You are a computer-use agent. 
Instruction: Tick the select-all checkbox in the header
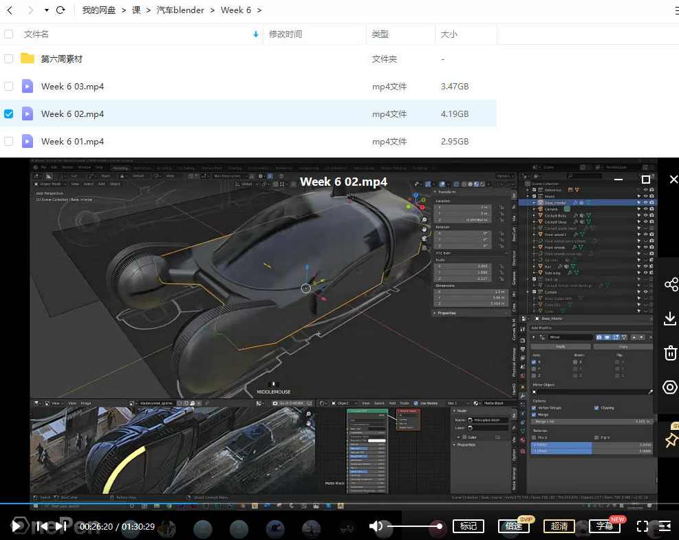point(9,34)
